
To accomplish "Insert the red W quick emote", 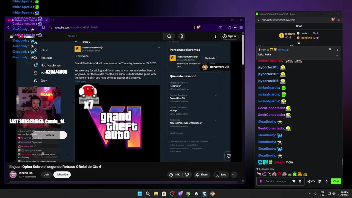I will coord(279,174).
